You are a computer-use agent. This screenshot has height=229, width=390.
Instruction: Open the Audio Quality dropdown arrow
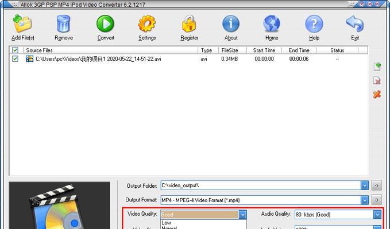(377, 214)
